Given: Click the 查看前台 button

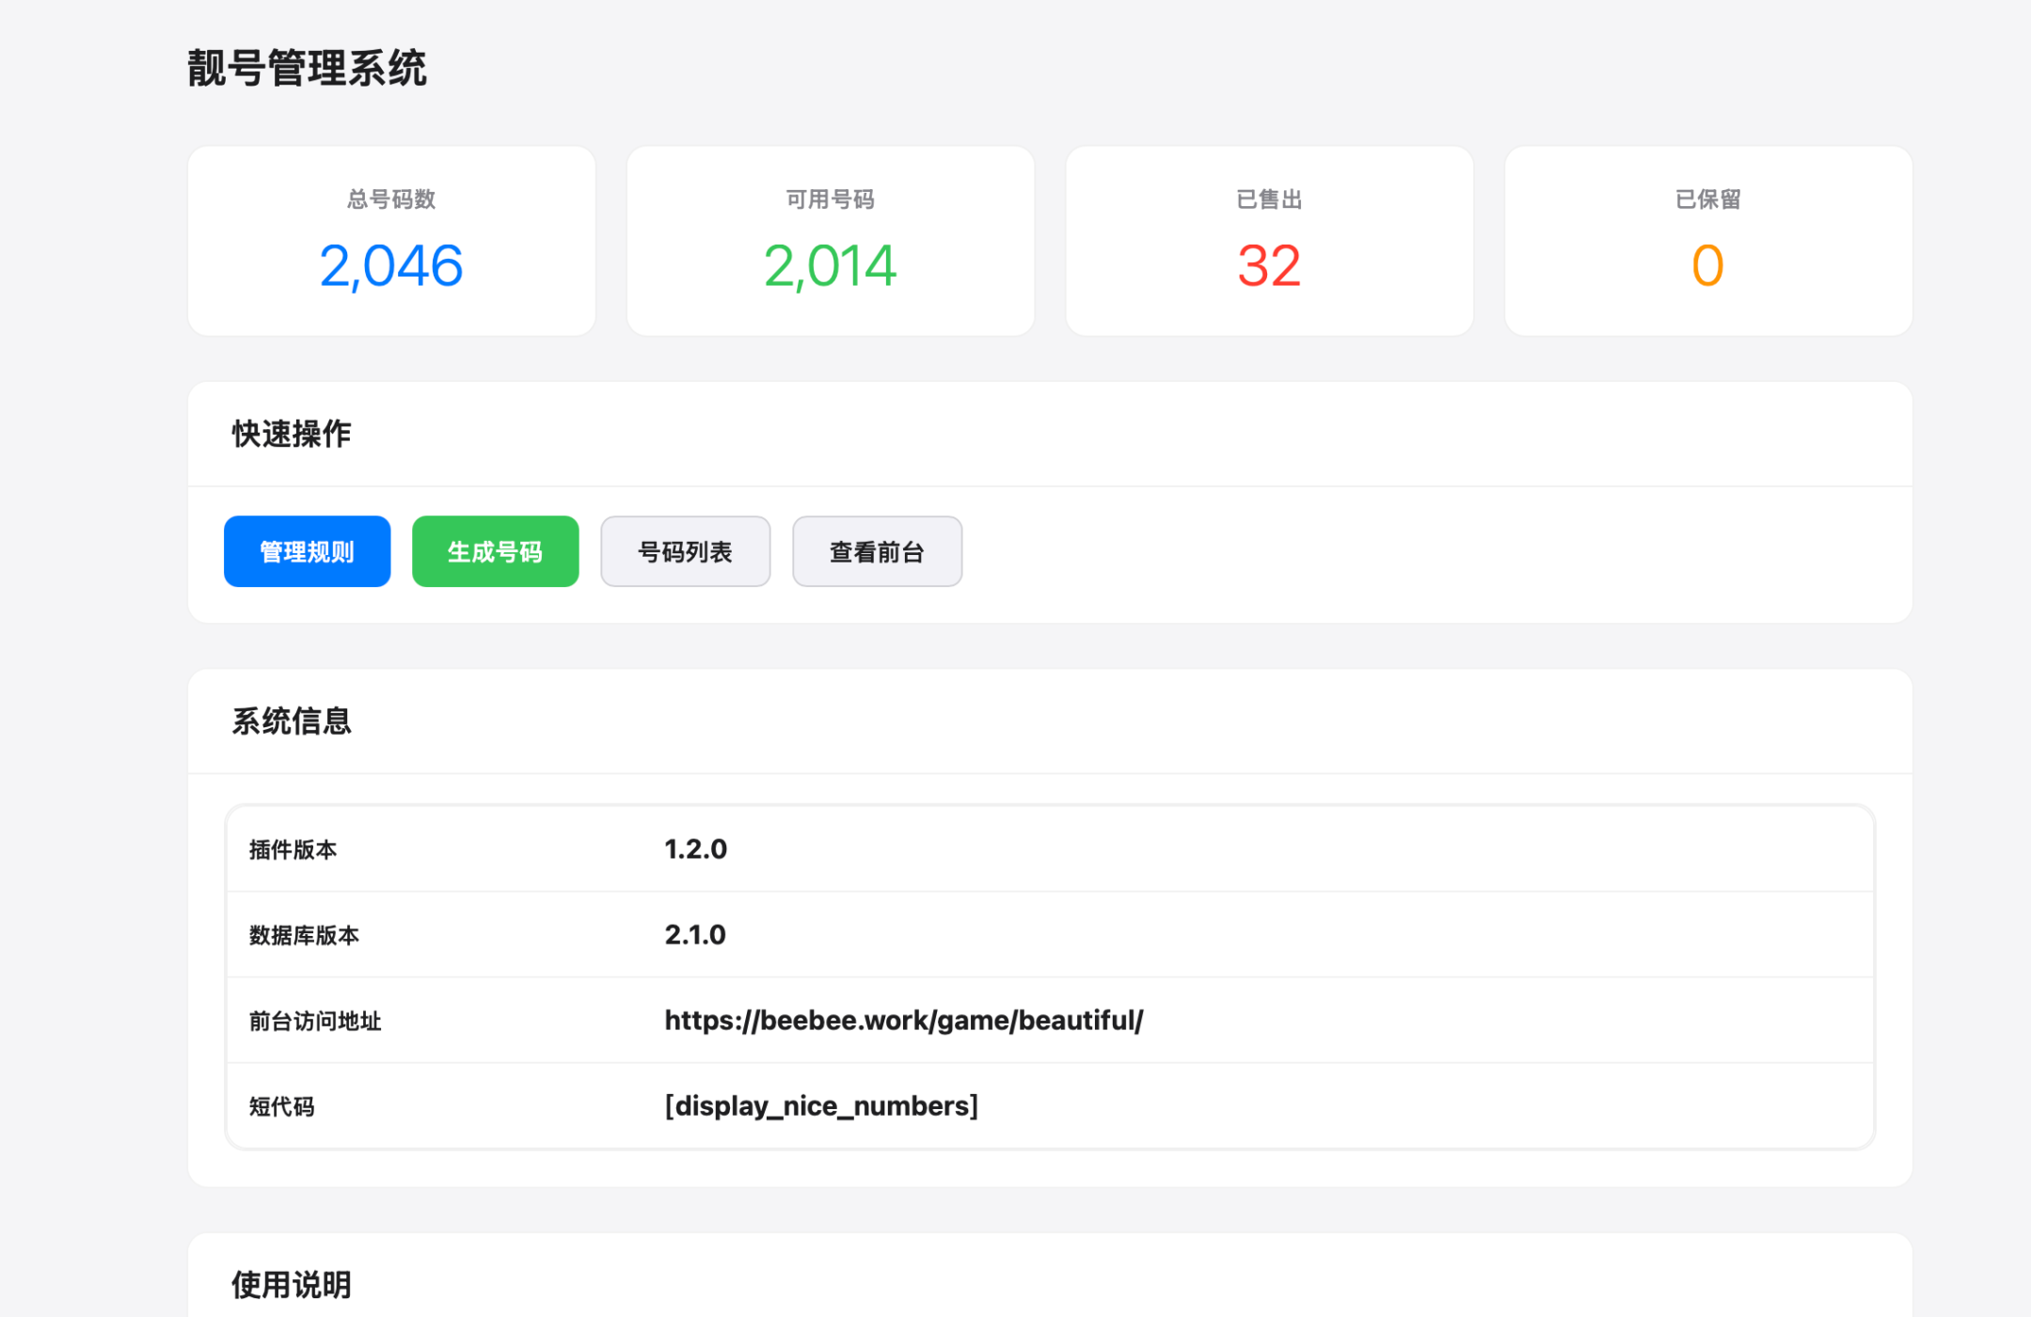Looking at the screenshot, I should (x=877, y=551).
